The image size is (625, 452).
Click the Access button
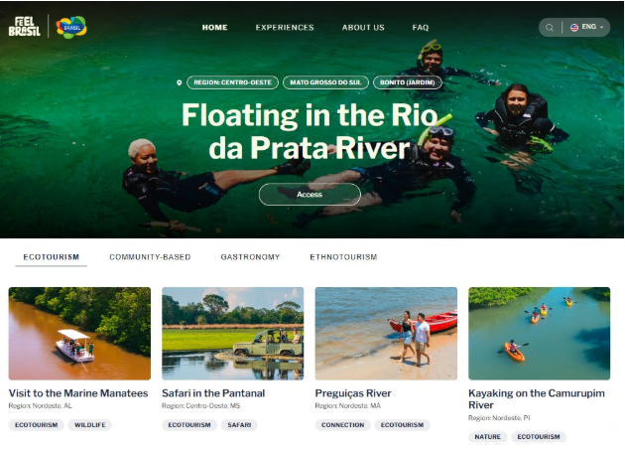coord(310,195)
